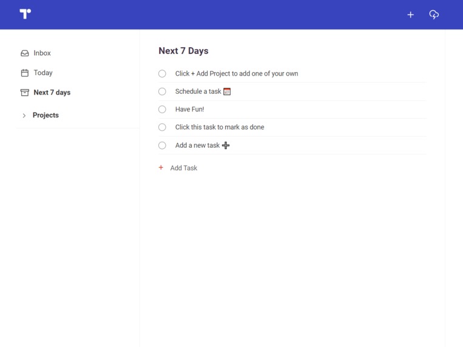Open 'Click + Add Project to add one of your own' text
Image resolution: width=463 pixels, height=347 pixels.
tap(237, 74)
